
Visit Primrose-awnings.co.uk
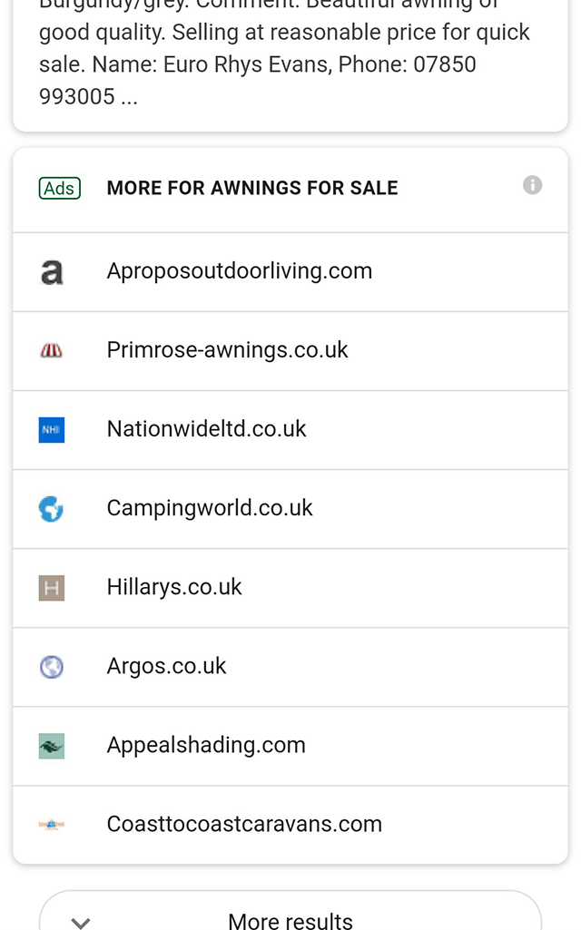(x=228, y=350)
